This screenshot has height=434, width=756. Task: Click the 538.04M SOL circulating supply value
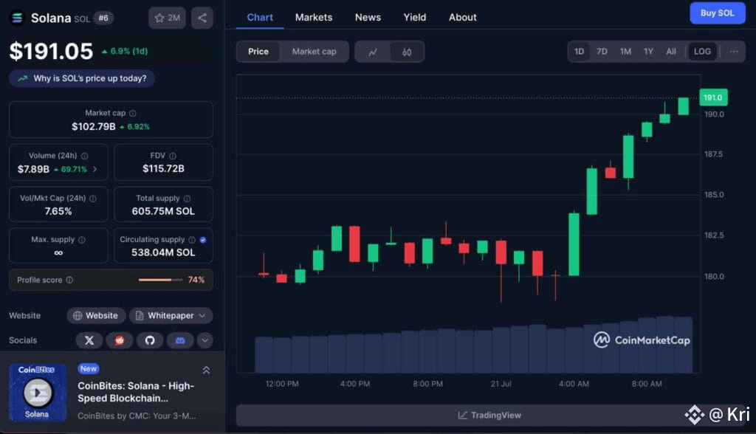(x=163, y=252)
